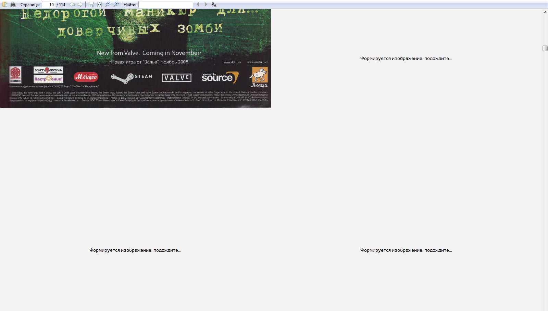Click the 'Найти:' toolbar label
This screenshot has width=548, height=311.
tap(130, 5)
